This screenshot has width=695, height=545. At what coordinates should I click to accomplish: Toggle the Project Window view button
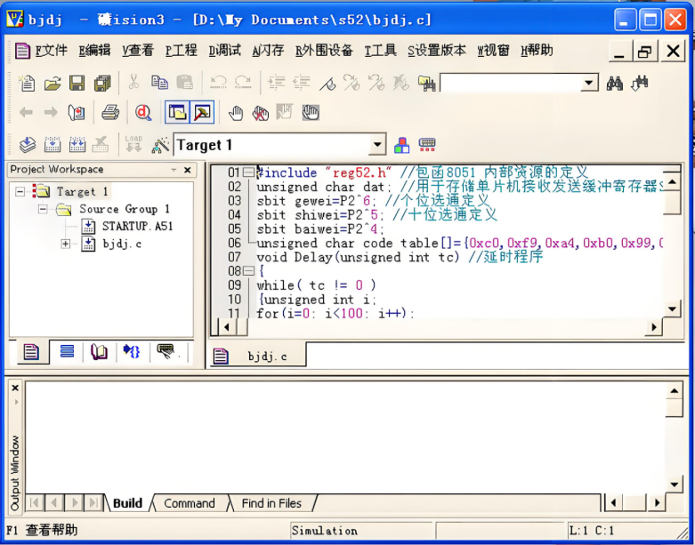pos(177,112)
